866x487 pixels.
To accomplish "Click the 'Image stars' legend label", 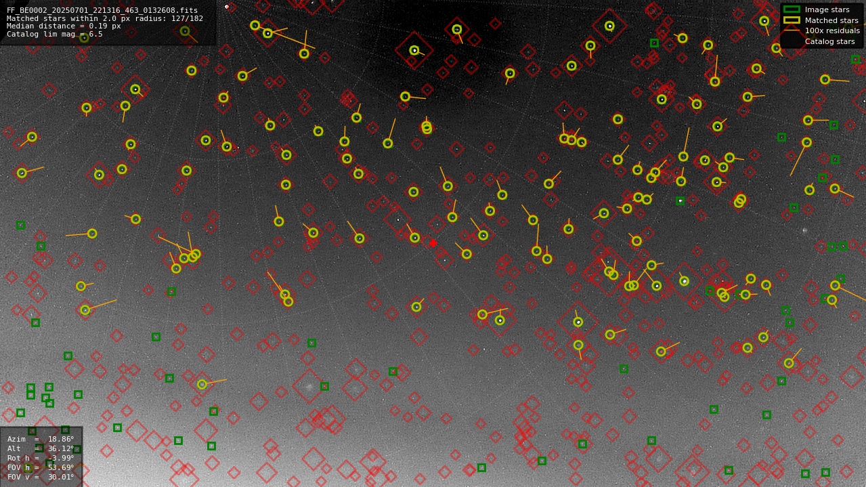I will (827, 9).
